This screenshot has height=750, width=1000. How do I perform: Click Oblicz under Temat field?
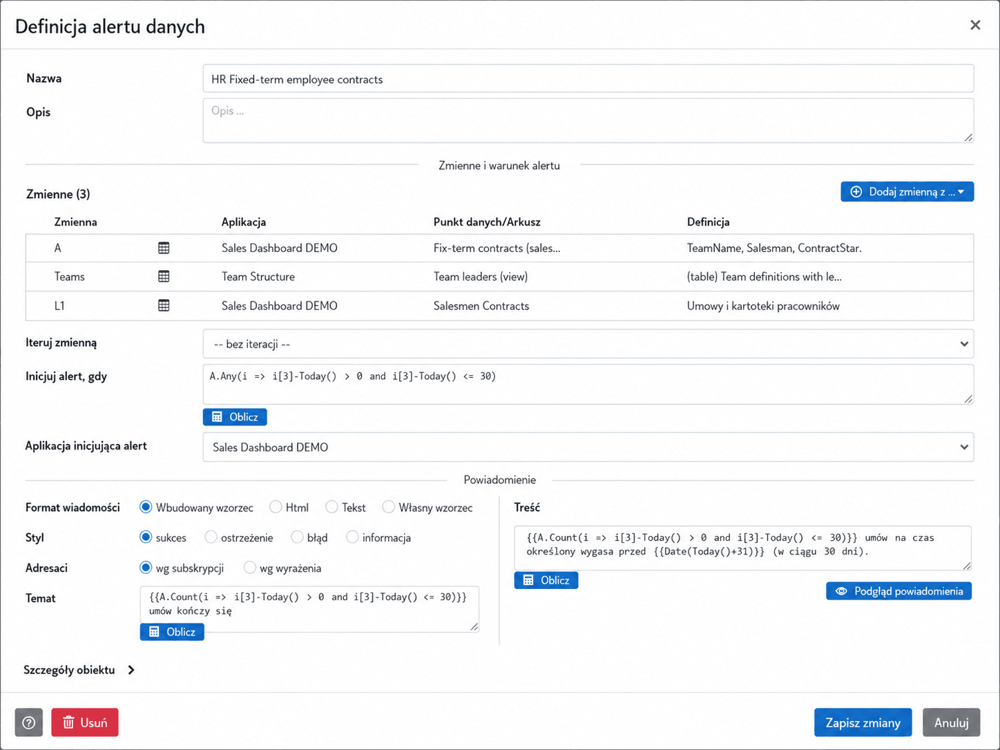click(172, 632)
